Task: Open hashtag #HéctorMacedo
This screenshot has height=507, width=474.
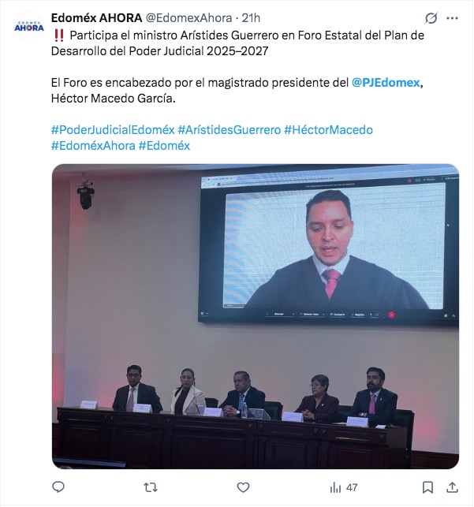Action: pos(328,130)
